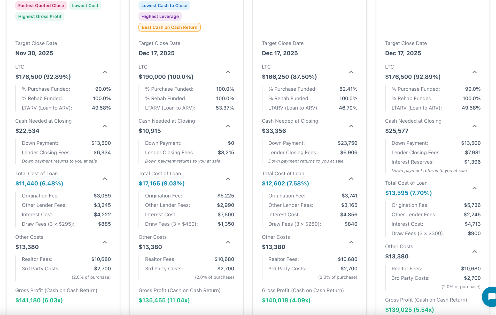Viewport: 496px width, 315px height.
Task: Collapse the LTC section in the rightmost loan
Action: pos(474,72)
